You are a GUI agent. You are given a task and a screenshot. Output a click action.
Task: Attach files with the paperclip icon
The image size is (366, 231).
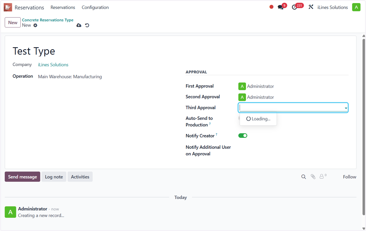[313, 177]
